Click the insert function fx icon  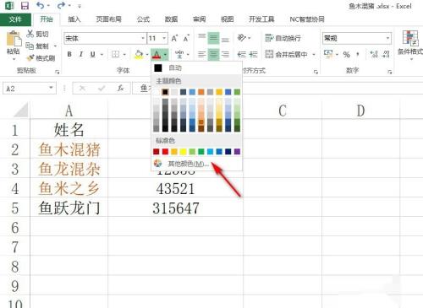pos(120,89)
